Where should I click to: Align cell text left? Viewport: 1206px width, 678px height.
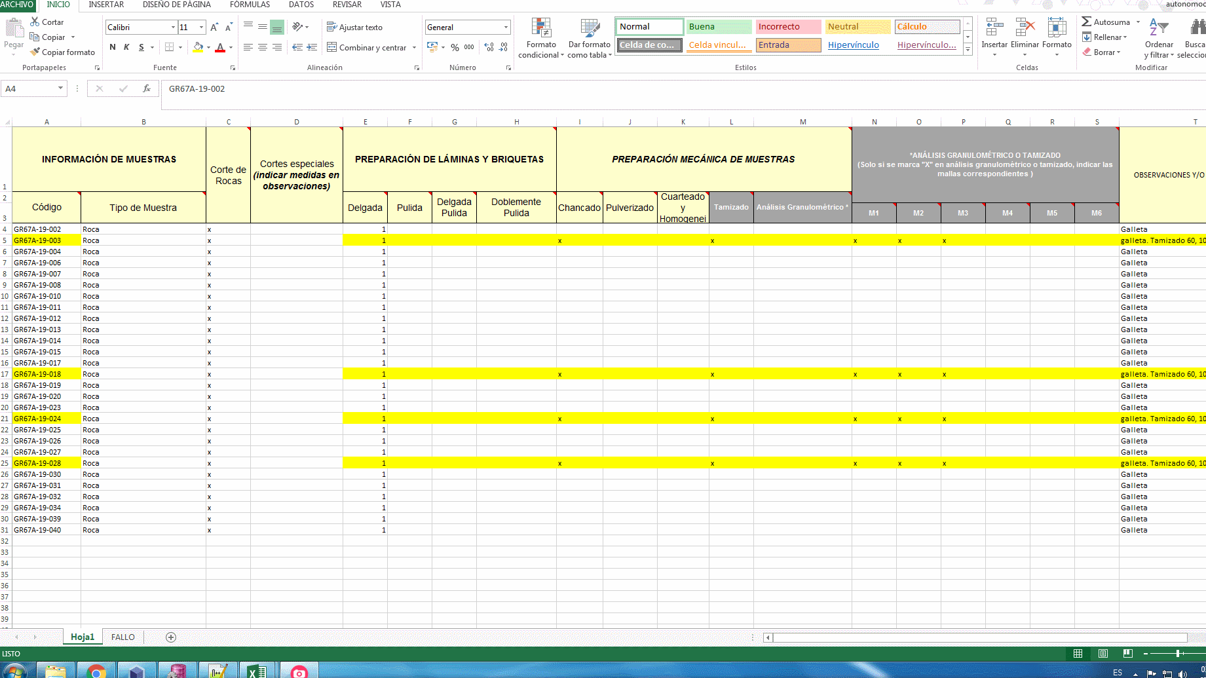[x=248, y=47]
